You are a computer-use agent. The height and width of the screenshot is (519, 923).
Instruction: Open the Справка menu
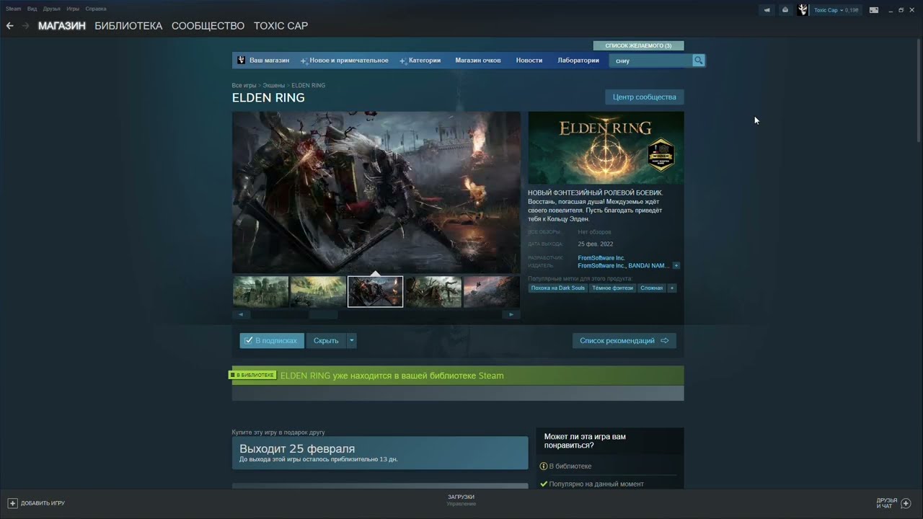[x=96, y=9]
